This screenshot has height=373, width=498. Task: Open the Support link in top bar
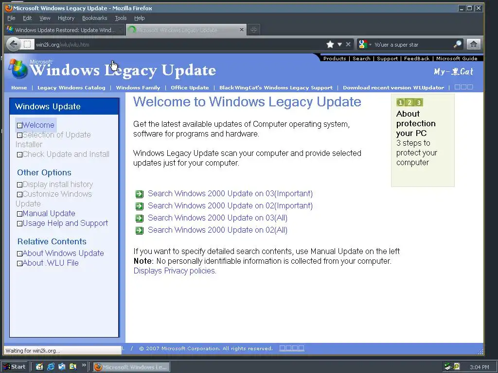387,58
